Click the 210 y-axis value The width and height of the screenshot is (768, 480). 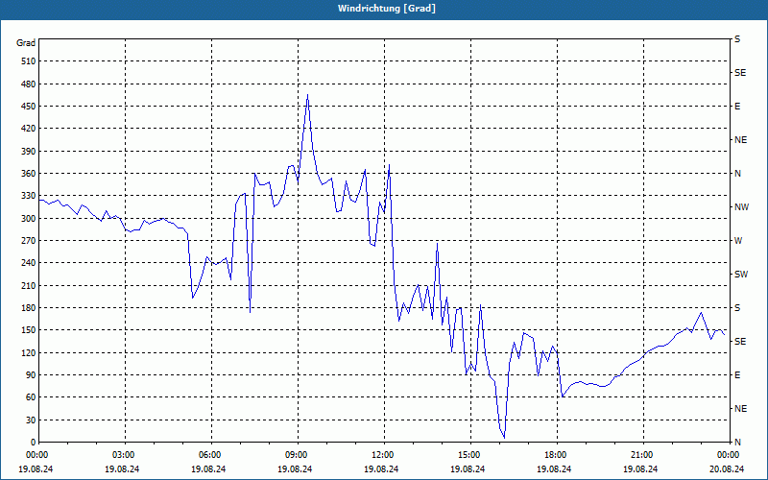pos(29,285)
